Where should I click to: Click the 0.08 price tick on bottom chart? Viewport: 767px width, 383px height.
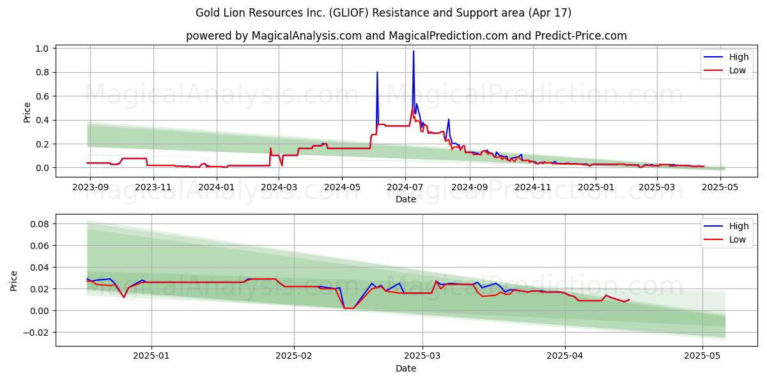40,224
